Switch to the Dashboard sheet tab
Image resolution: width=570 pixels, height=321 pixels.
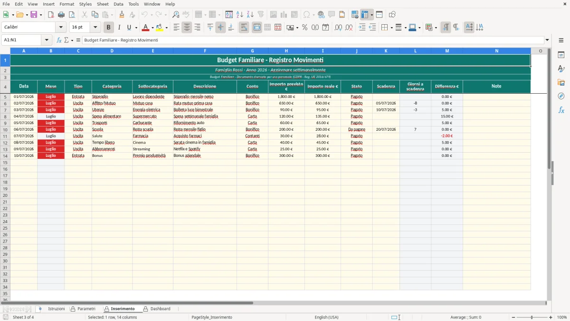click(161, 309)
